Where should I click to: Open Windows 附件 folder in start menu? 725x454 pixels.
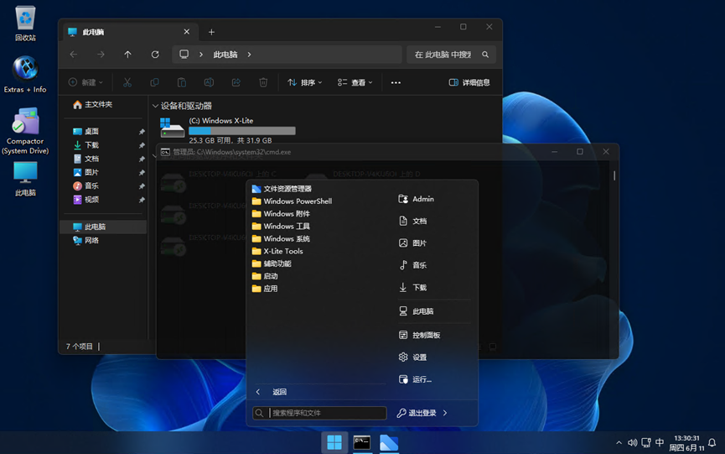(x=281, y=214)
